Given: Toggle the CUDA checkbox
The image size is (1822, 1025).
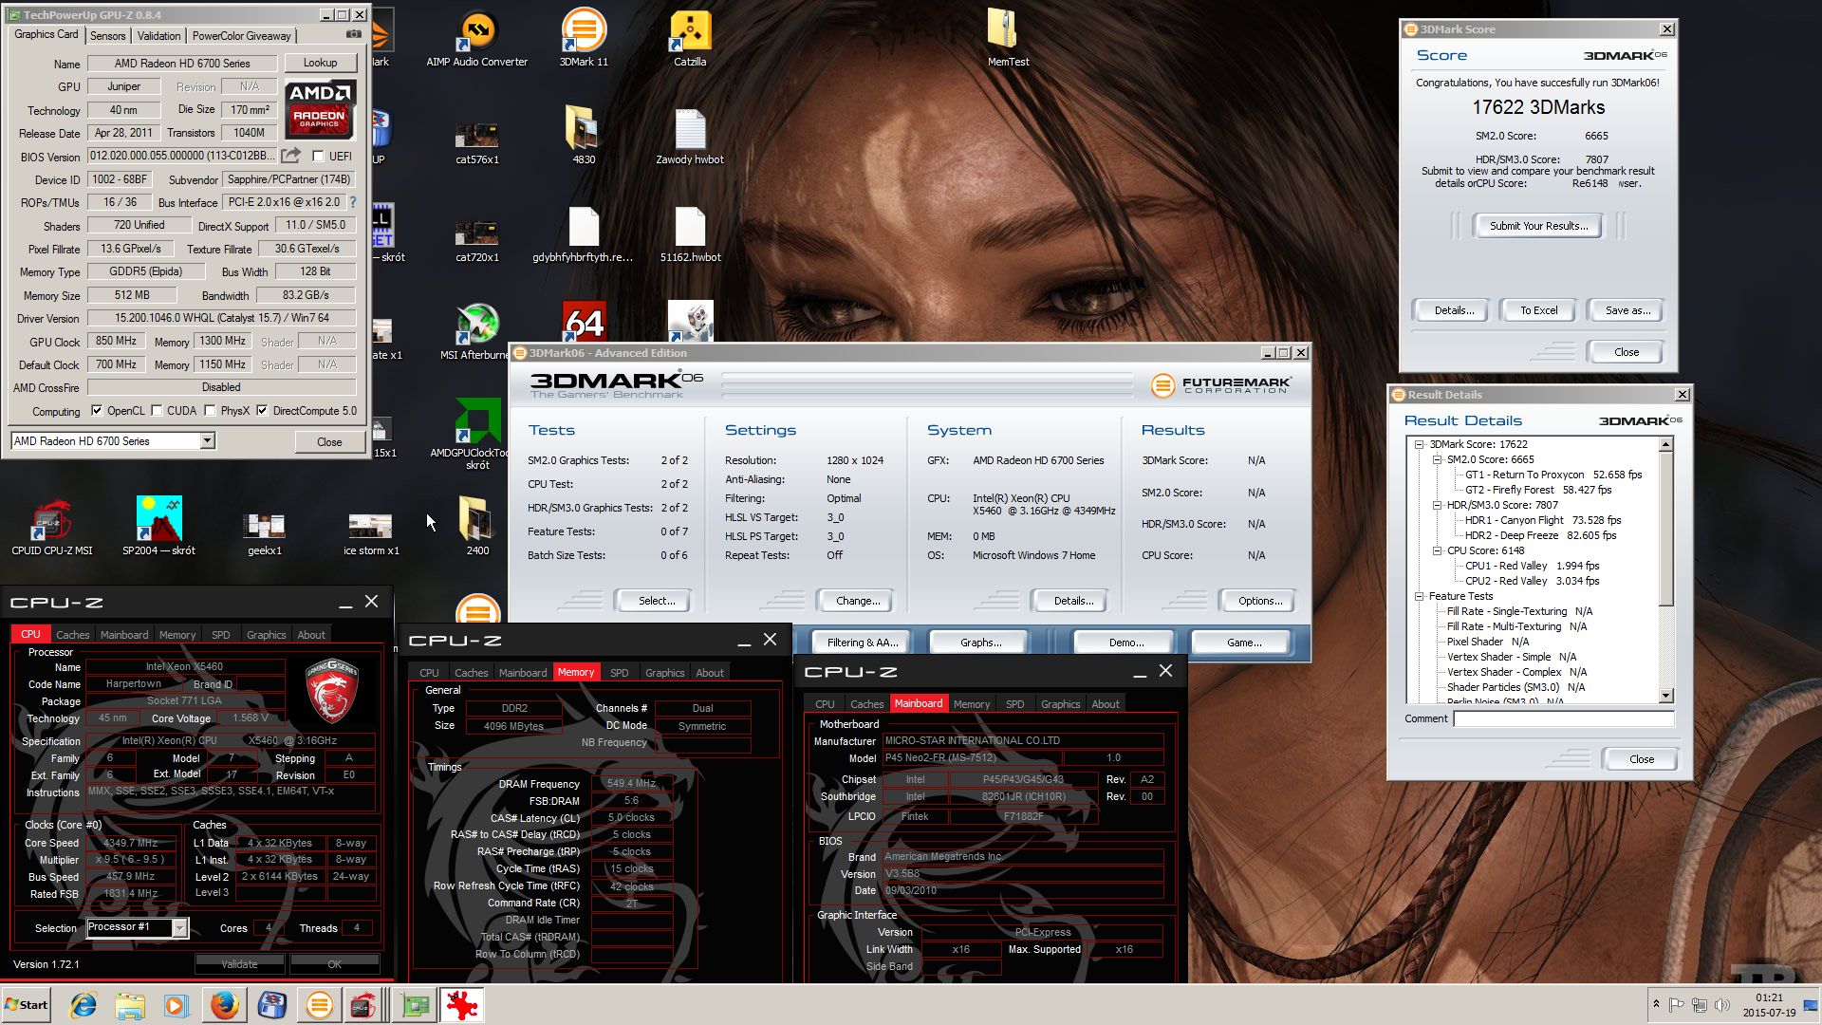Looking at the screenshot, I should click(157, 411).
